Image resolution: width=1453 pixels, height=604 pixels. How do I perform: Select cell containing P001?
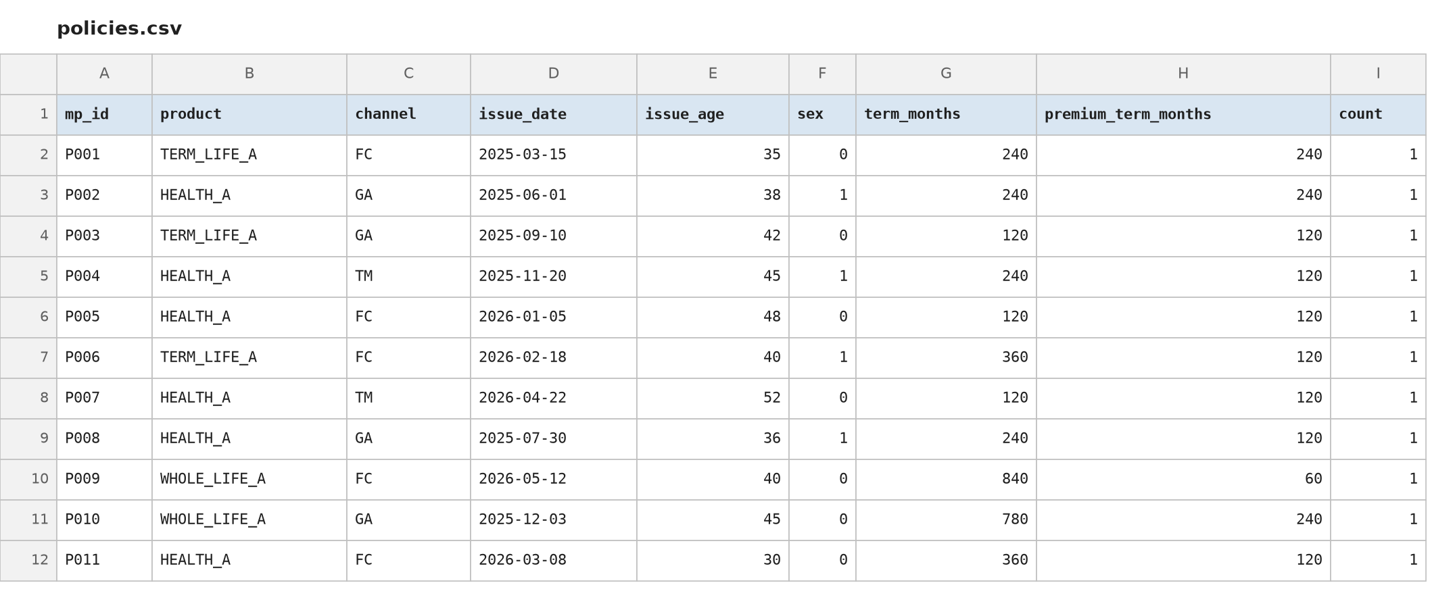click(x=104, y=155)
